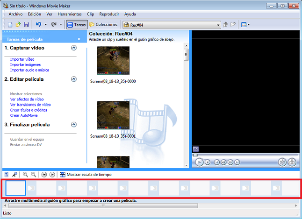Click the Crear AutoMovie link

[x=24, y=115]
